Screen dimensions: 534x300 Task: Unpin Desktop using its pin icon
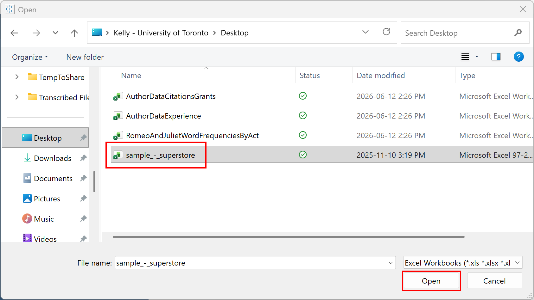point(83,138)
